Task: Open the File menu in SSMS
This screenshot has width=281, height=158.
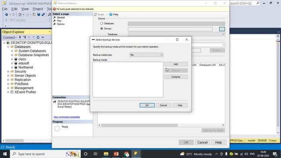Action: pos(5,9)
